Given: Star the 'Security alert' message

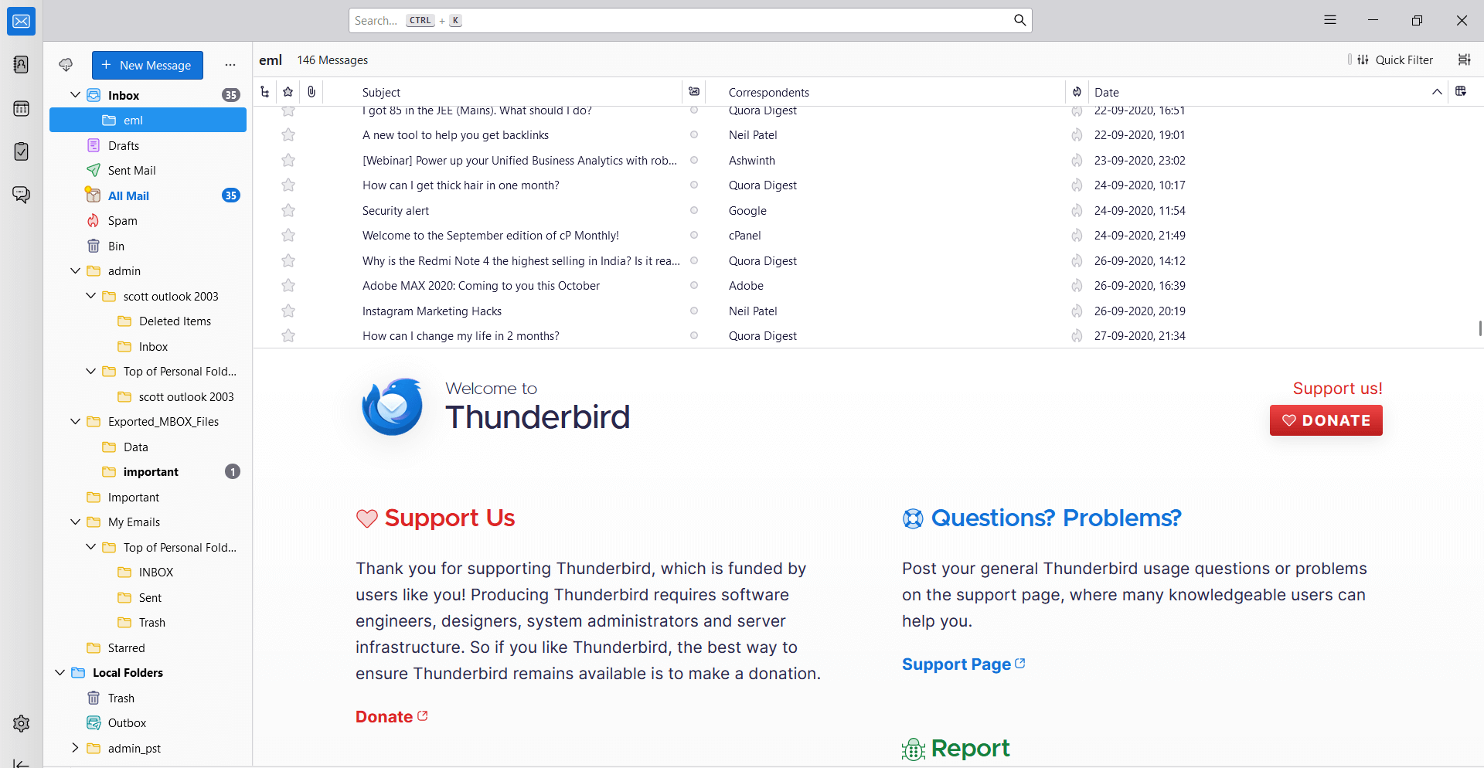Looking at the screenshot, I should (288, 210).
